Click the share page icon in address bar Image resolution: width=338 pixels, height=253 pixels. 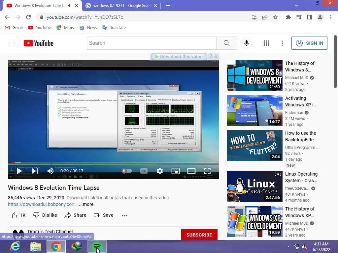(x=265, y=17)
